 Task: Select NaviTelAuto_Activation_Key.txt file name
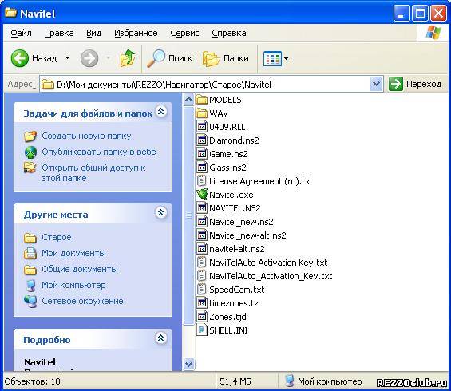pyautogui.click(x=271, y=276)
